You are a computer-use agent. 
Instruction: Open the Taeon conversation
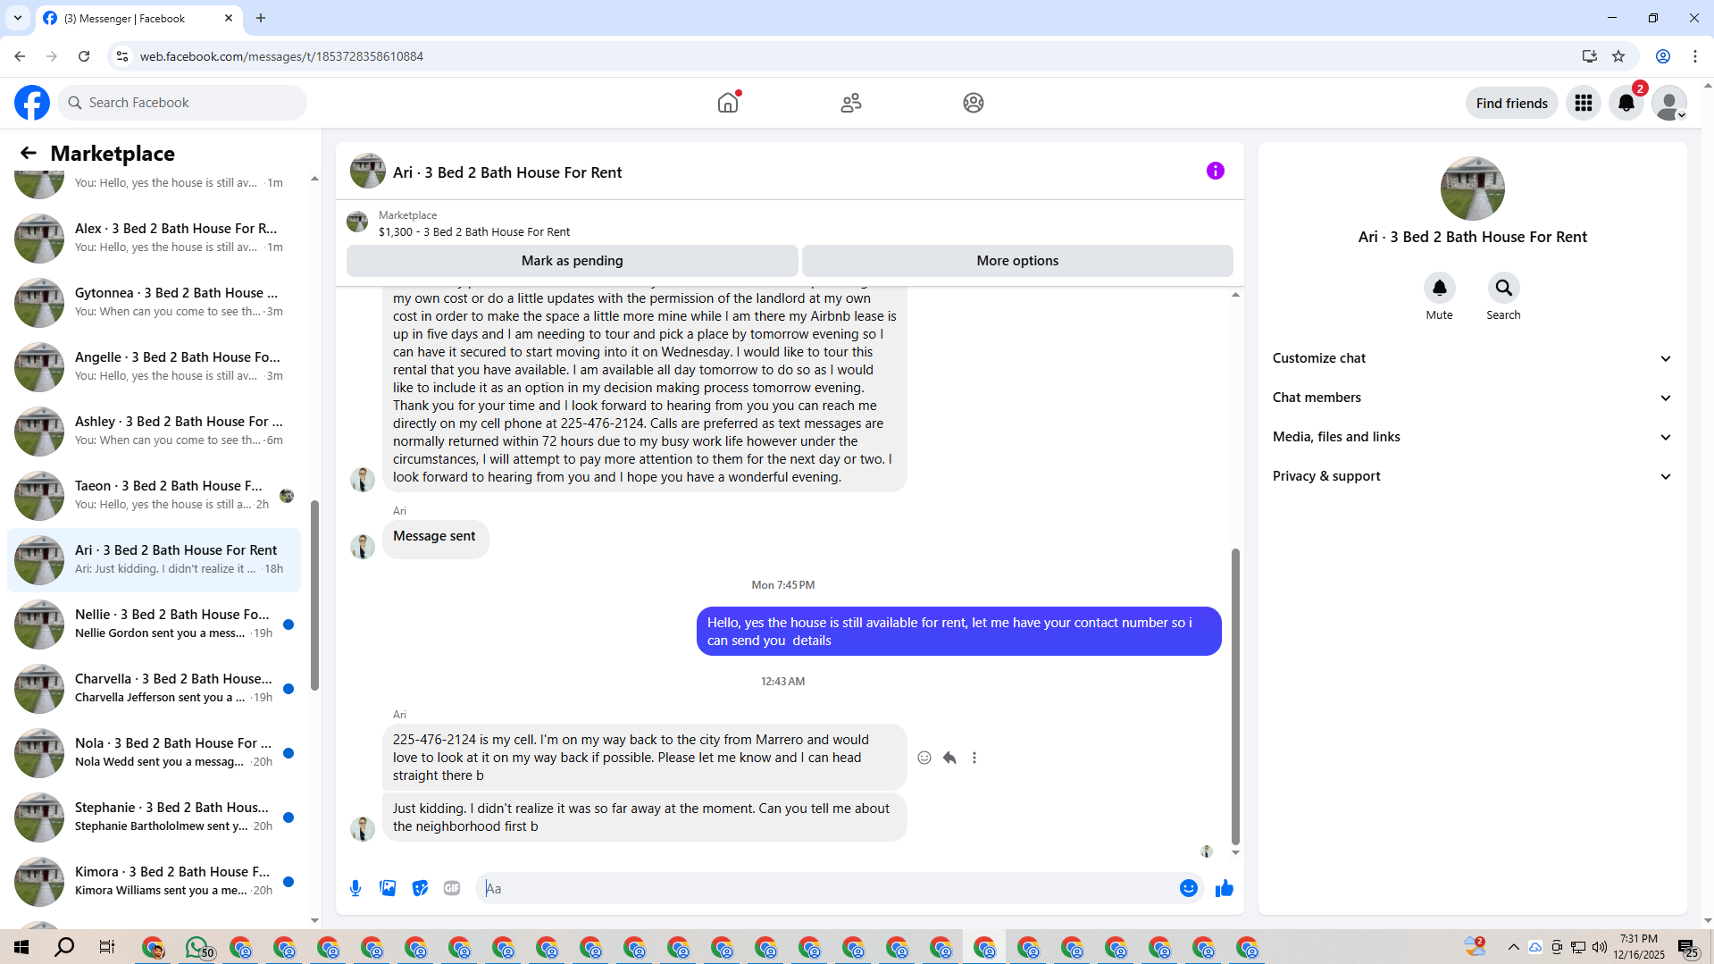click(x=154, y=495)
